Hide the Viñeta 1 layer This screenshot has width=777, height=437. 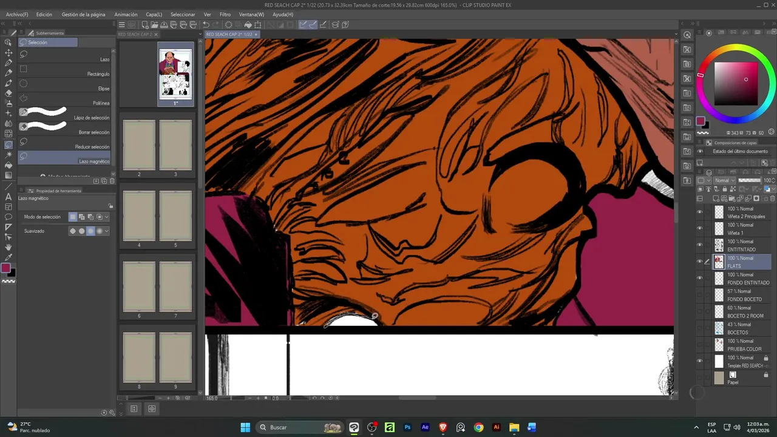click(x=699, y=229)
